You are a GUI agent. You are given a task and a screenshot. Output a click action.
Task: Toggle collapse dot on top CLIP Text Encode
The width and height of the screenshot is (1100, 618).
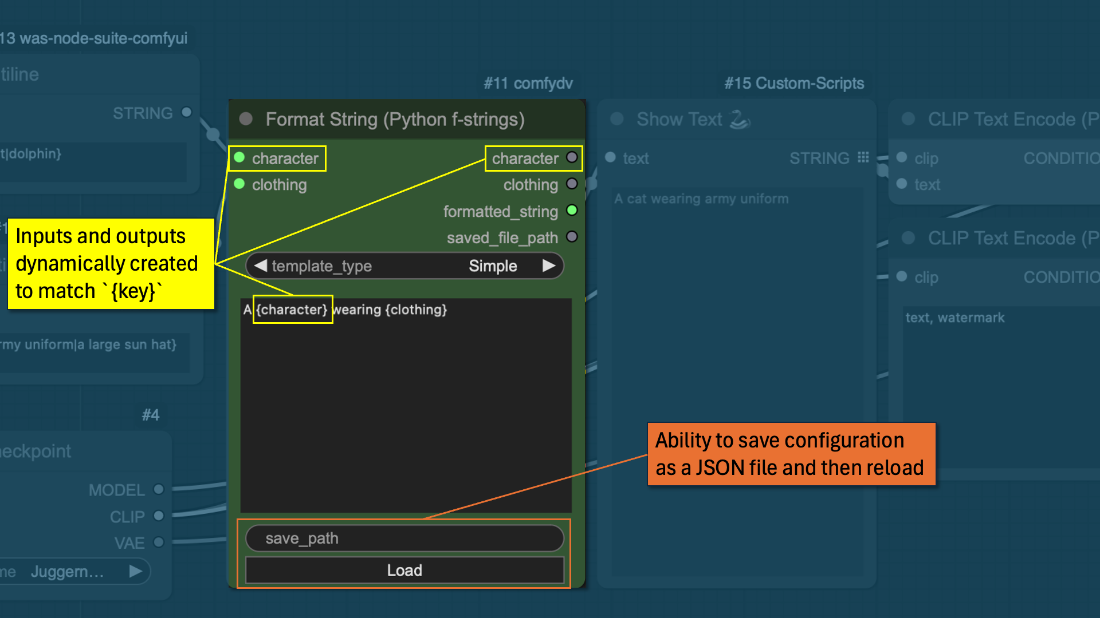908,119
